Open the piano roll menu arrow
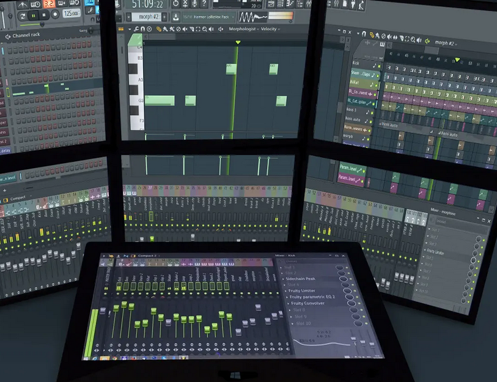 click(x=130, y=29)
